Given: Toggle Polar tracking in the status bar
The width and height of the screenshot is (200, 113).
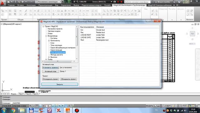Looking at the screenshot, I should click(x=43, y=106).
